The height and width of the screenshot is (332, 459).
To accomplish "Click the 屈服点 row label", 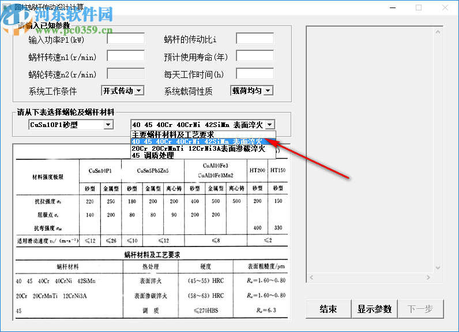I will [48, 215].
